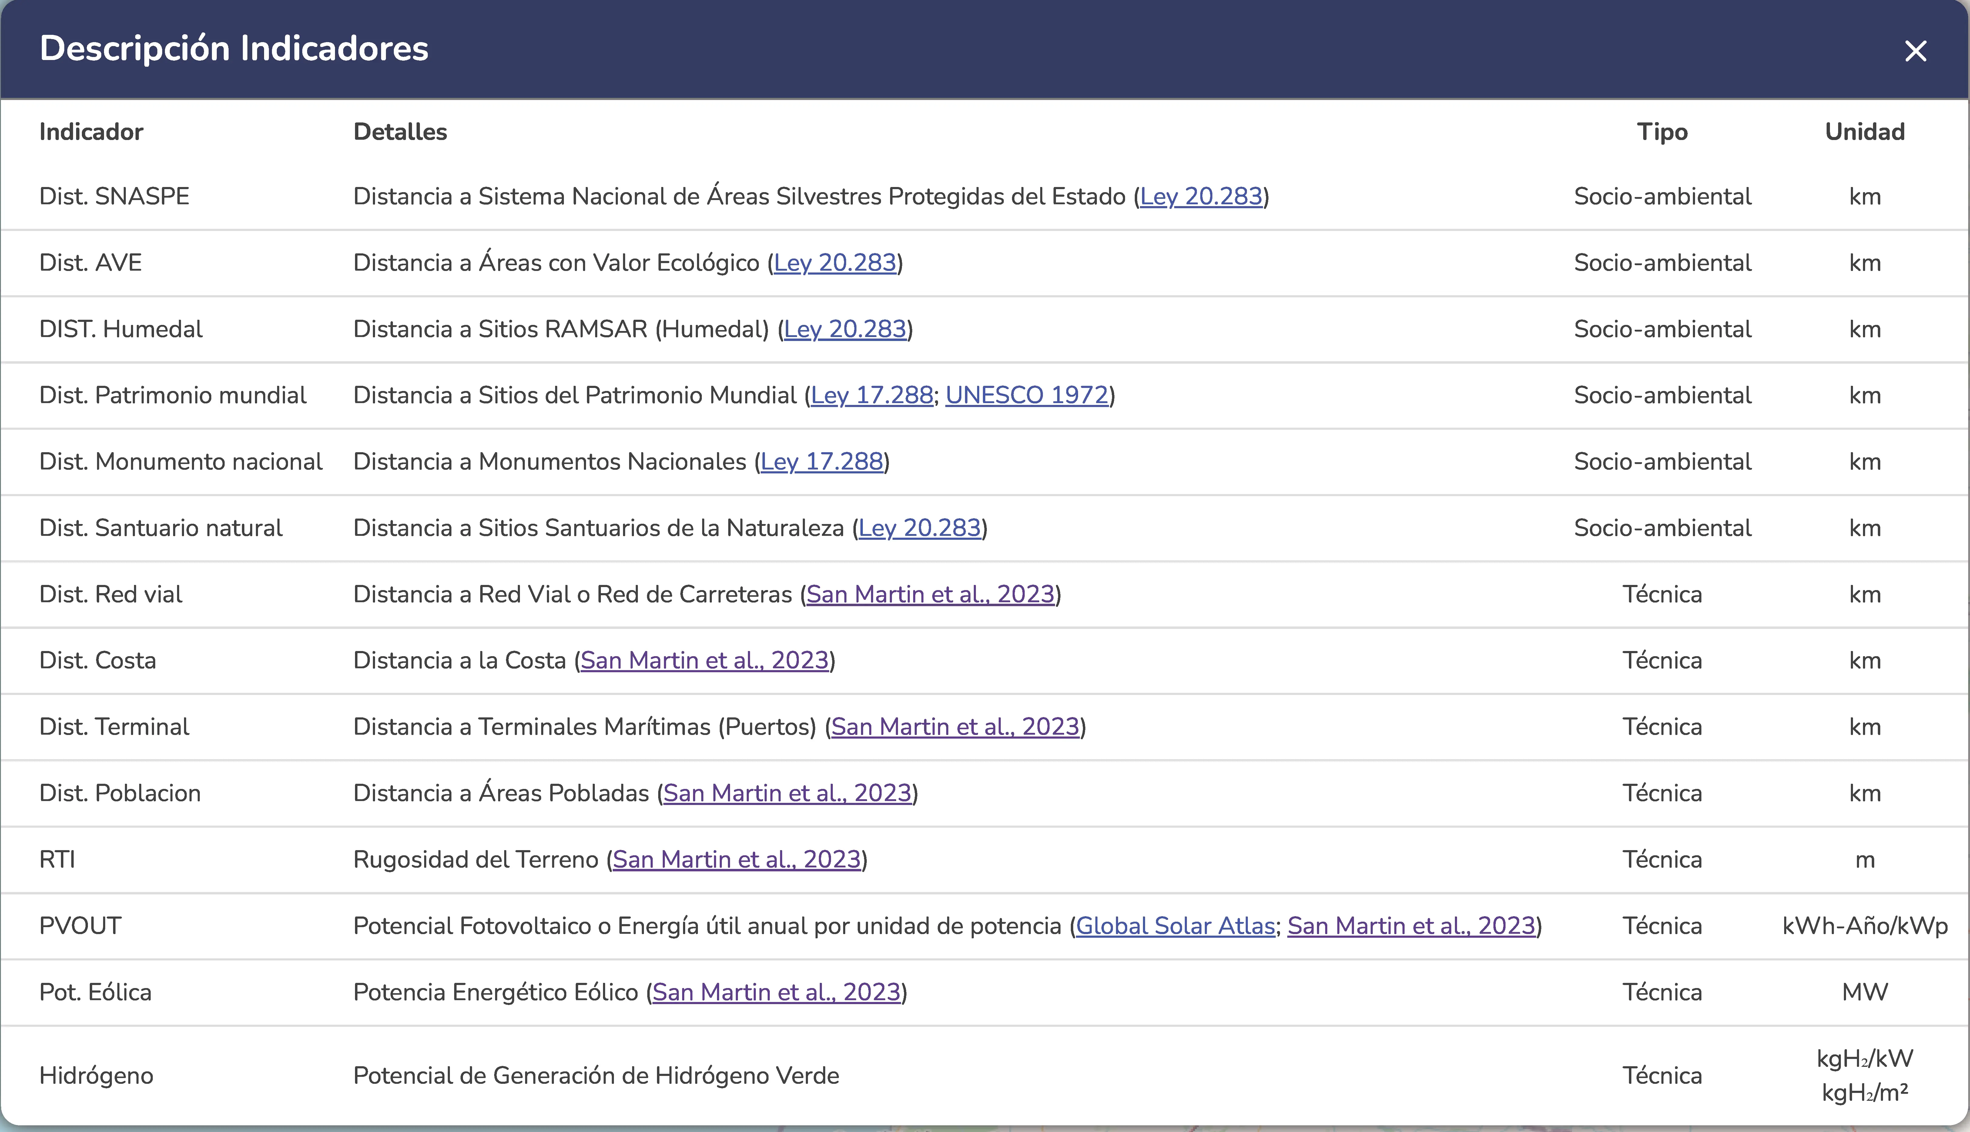Open Ley 17.288 link in Monumento nacional row
Screen dimensions: 1970x1132
(822, 462)
